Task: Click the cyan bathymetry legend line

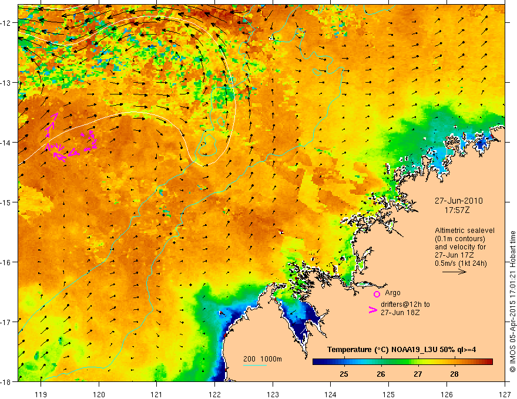Action: (255, 365)
